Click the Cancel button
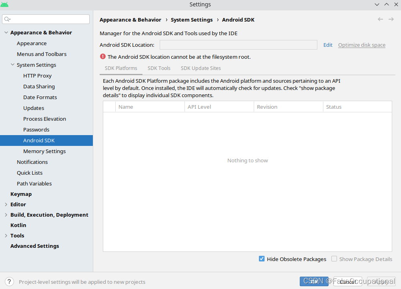The image size is (401, 289). [x=347, y=281]
